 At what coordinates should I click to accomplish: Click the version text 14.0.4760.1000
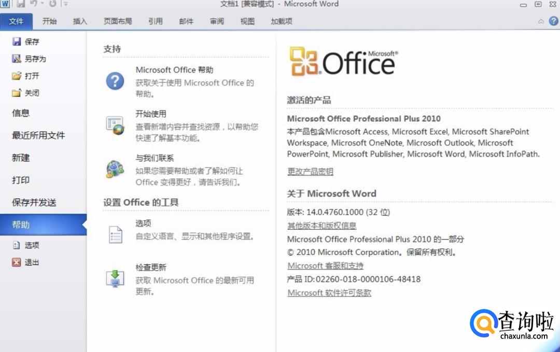334,212
